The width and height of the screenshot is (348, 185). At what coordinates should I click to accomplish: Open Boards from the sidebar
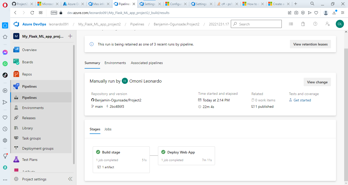(x=27, y=62)
